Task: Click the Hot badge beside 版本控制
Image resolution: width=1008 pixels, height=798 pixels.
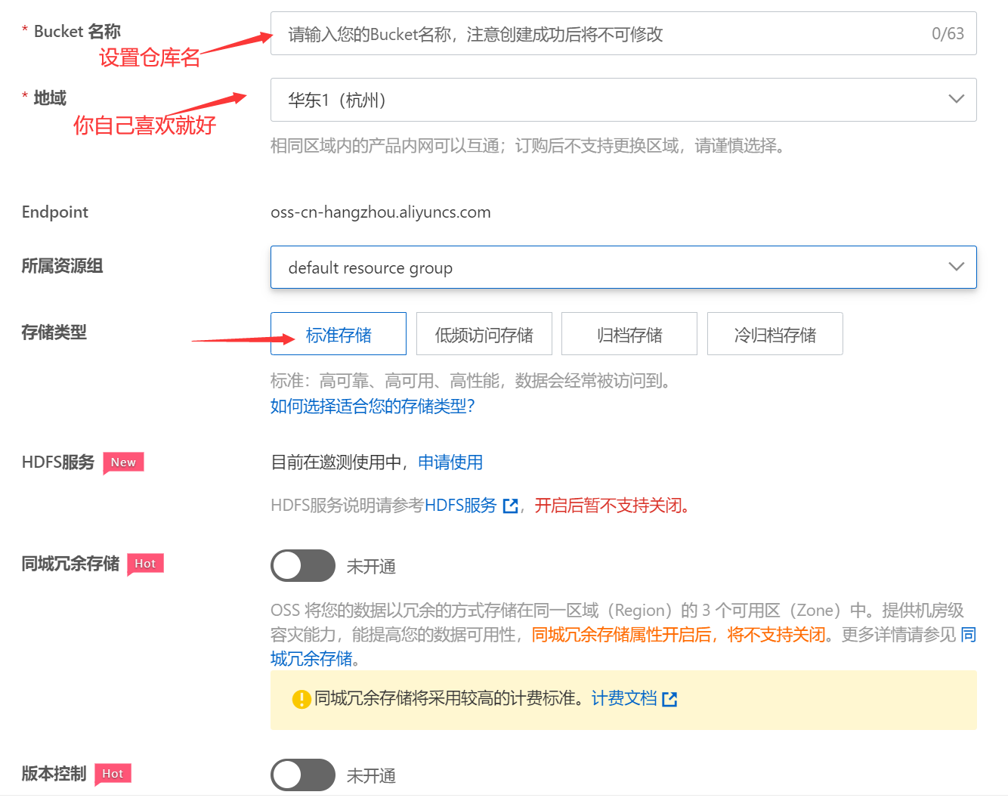Action: [x=113, y=774]
